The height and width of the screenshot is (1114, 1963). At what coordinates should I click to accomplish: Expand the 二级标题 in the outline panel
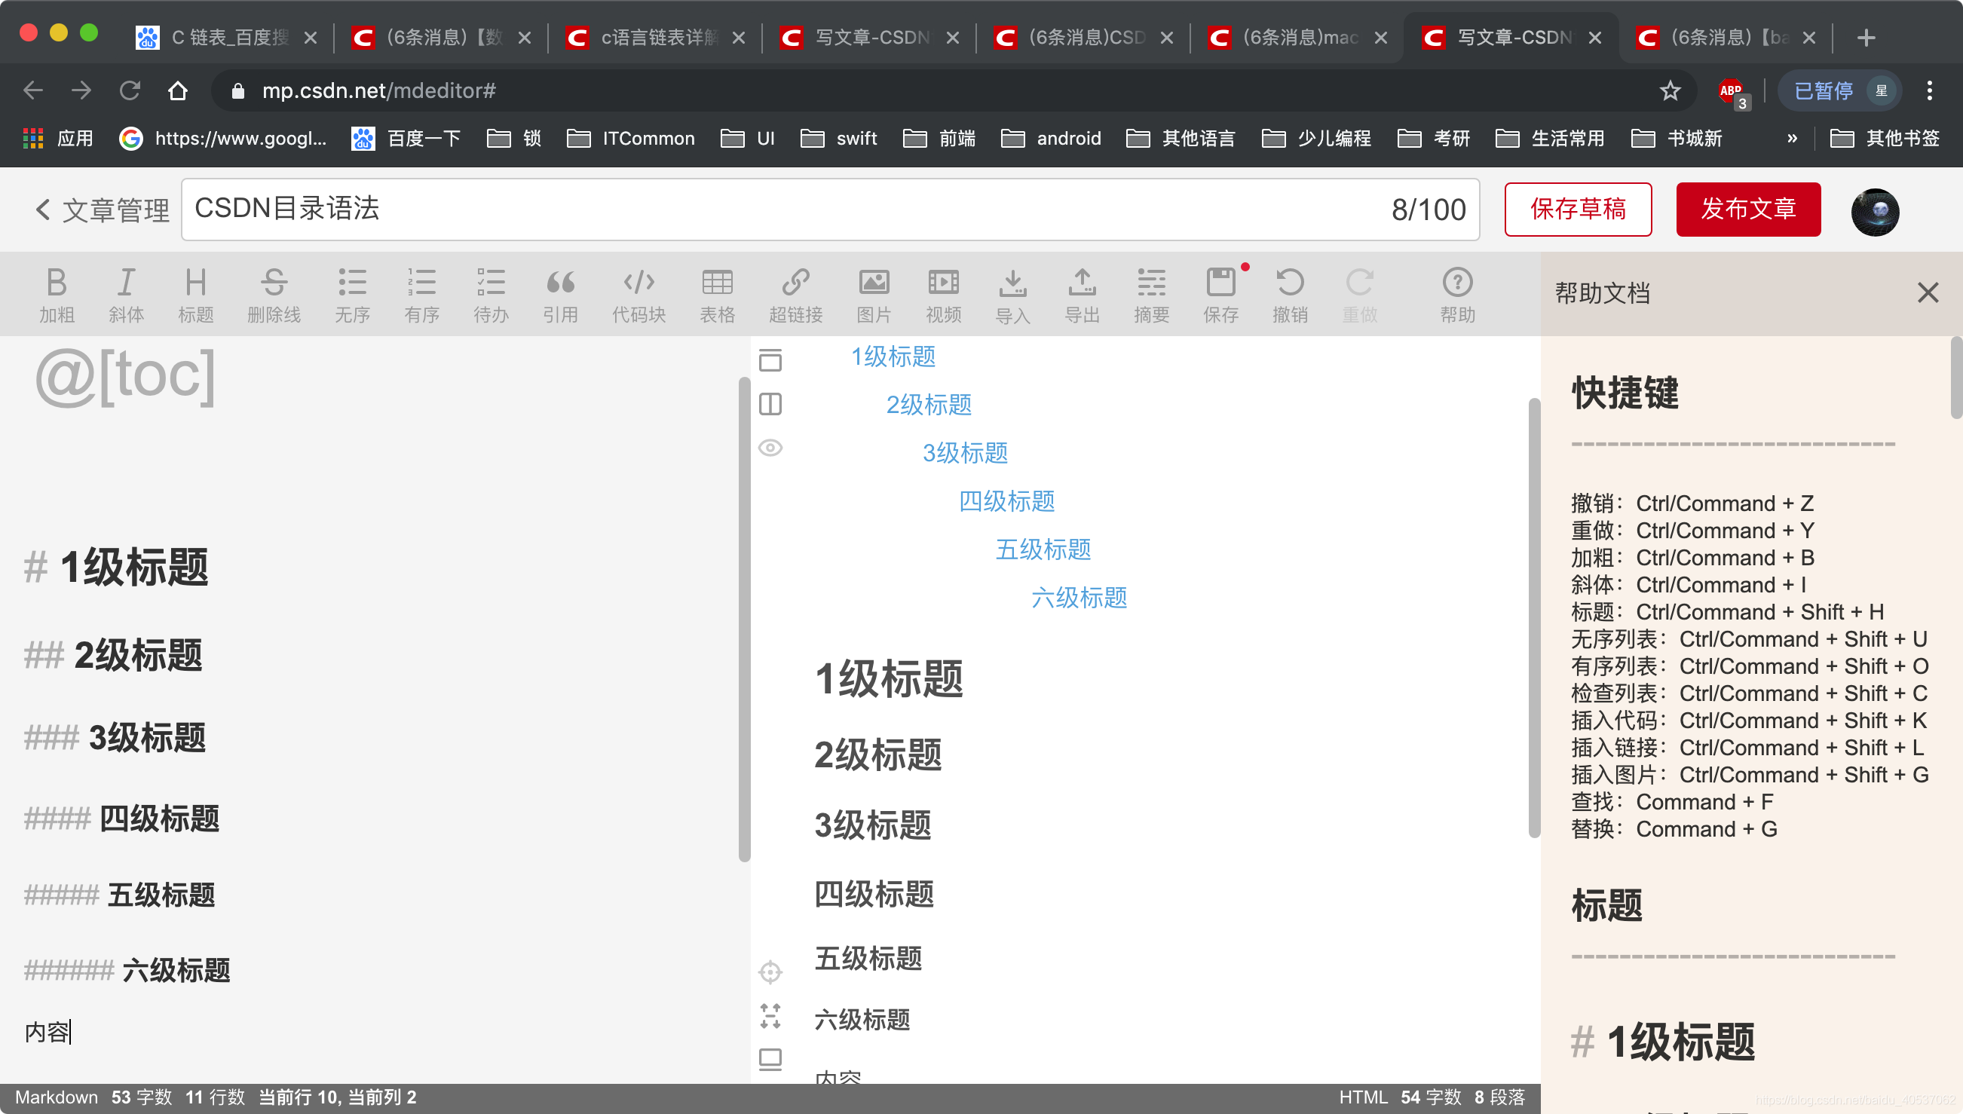tap(930, 405)
